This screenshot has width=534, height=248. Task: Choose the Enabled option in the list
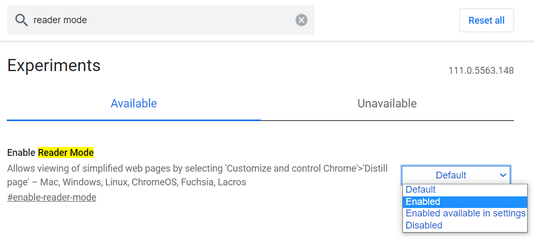click(x=423, y=202)
